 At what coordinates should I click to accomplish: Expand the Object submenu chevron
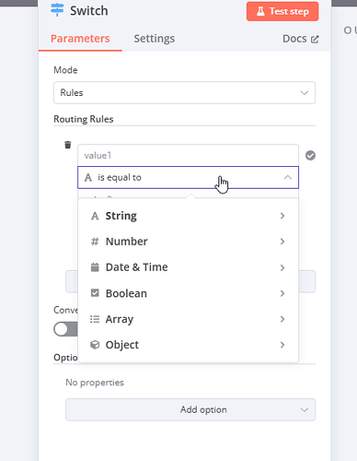tap(282, 345)
